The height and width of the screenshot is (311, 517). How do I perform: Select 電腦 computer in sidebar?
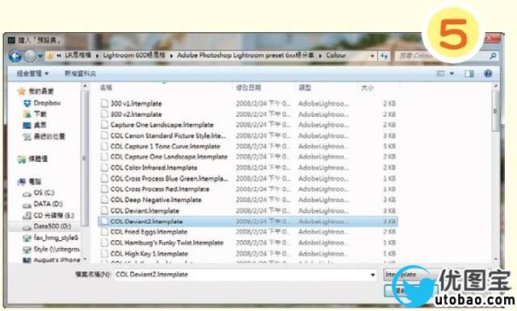(x=30, y=181)
